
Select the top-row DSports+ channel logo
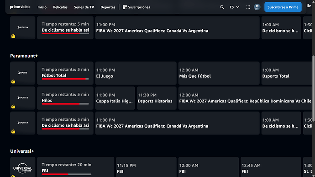point(23,27)
